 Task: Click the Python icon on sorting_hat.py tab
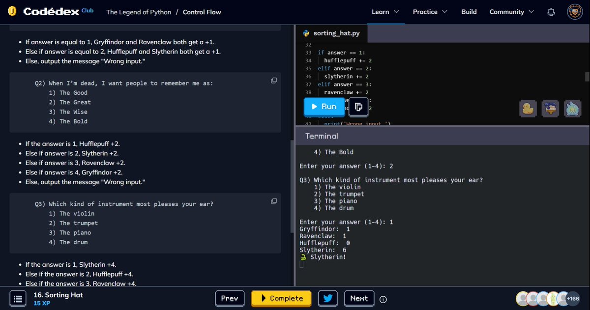pos(306,33)
